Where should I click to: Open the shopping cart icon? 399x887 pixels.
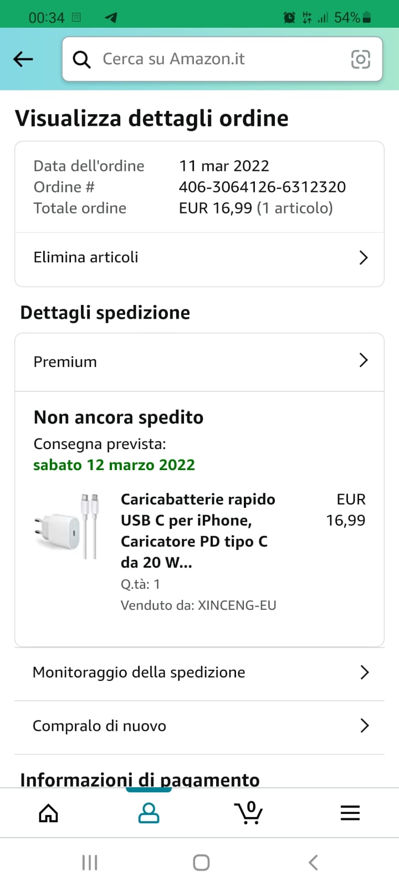pos(249,813)
